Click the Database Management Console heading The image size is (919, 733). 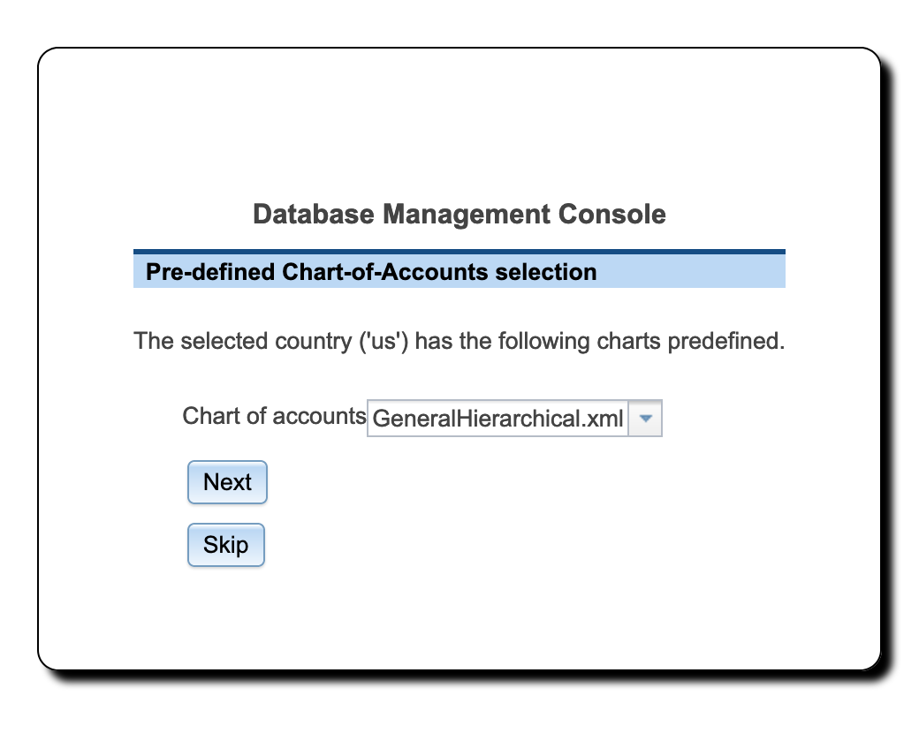coord(459,214)
